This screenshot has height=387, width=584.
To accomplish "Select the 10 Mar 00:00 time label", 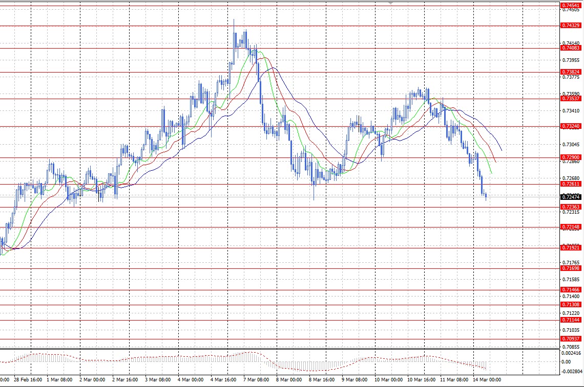I will tap(388, 380).
